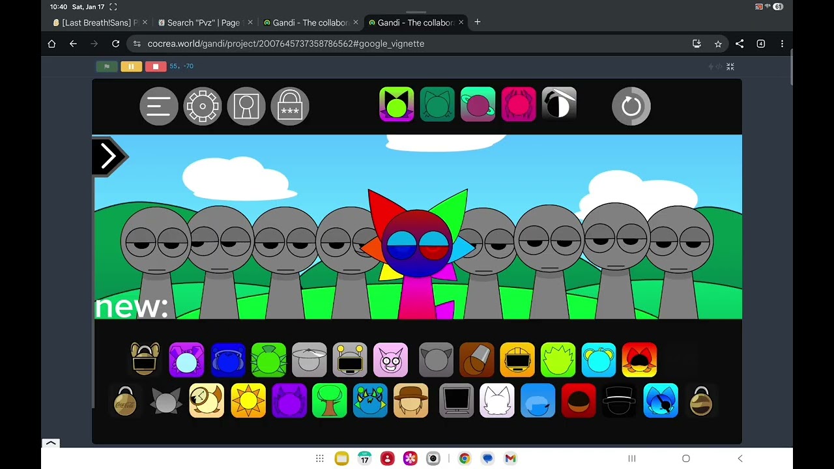Pick the clock-face character icon
This screenshot has height=469, width=834.
[x=207, y=401]
